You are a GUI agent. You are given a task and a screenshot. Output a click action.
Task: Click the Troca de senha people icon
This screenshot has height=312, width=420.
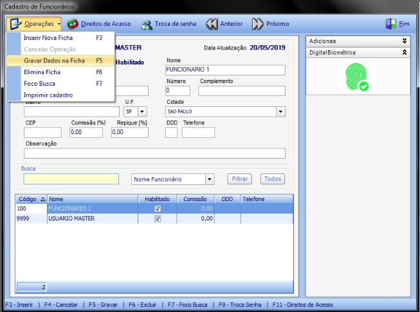point(147,24)
